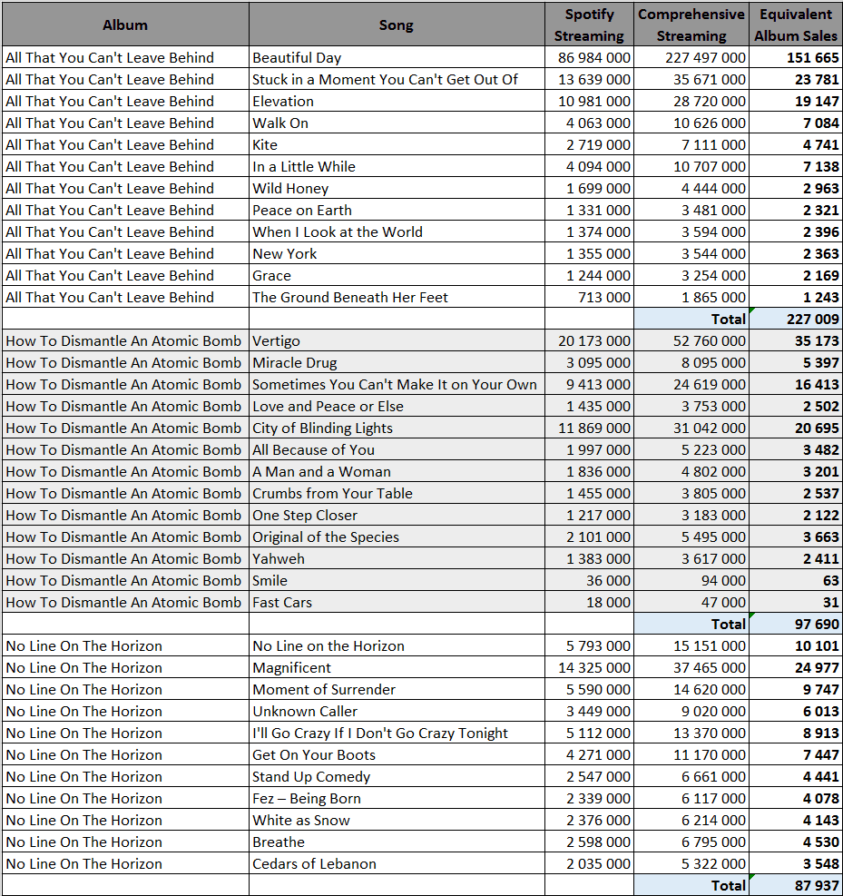Click the Unknown Caller song cell

click(x=397, y=710)
